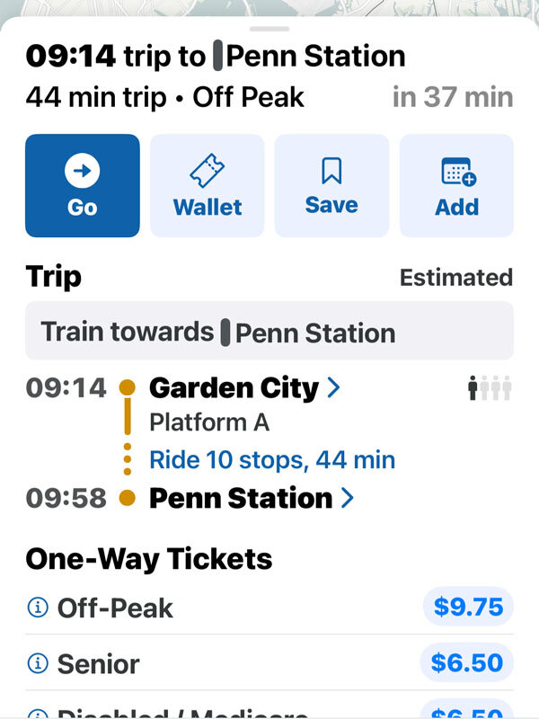Tap the Save bookmark icon
Image resolution: width=539 pixels, height=719 pixels.
[331, 171]
